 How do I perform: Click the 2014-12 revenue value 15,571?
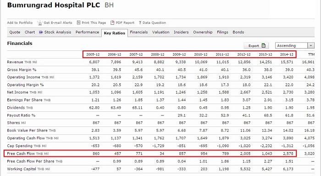(x=287, y=62)
